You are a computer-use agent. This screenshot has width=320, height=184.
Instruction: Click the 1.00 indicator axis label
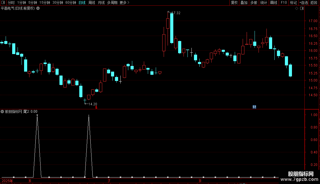click(314, 115)
